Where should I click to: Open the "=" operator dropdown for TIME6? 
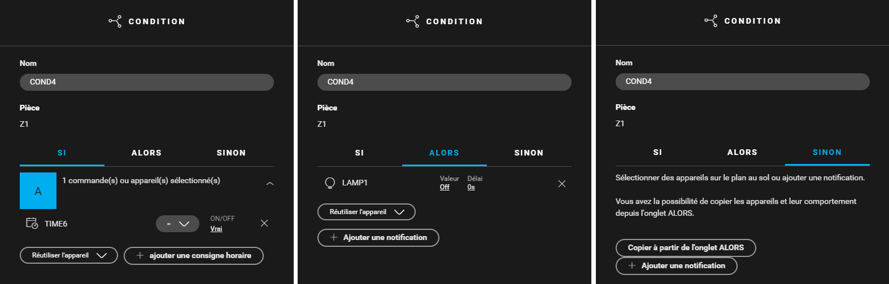(177, 224)
